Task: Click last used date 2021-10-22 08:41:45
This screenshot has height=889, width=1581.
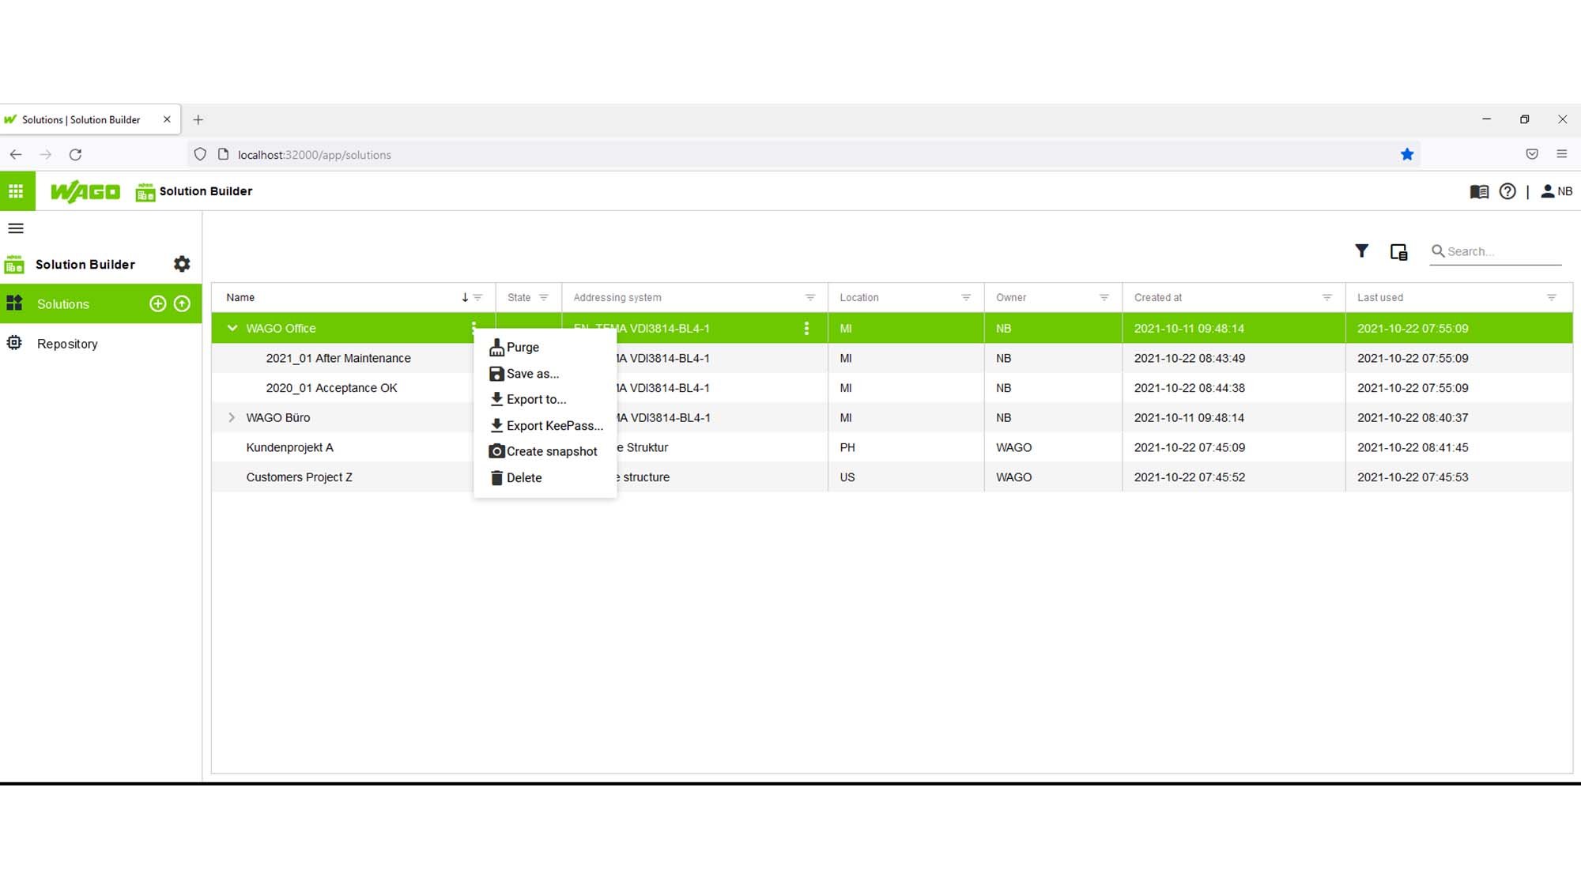Action: [1413, 447]
